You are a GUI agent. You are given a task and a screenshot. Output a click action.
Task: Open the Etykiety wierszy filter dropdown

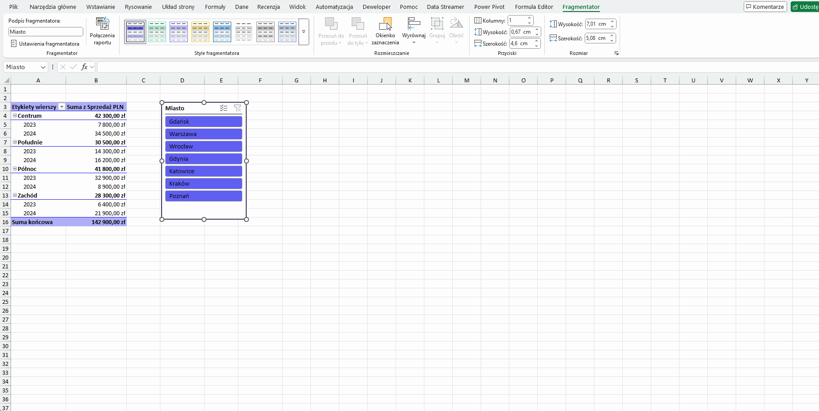pos(62,107)
